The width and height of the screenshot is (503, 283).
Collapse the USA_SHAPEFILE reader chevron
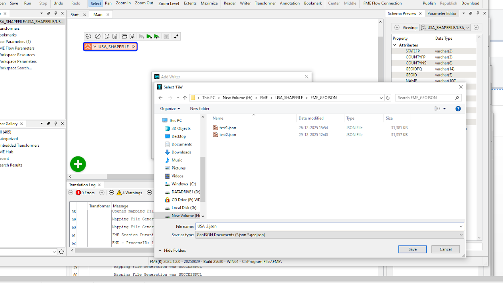(95, 47)
